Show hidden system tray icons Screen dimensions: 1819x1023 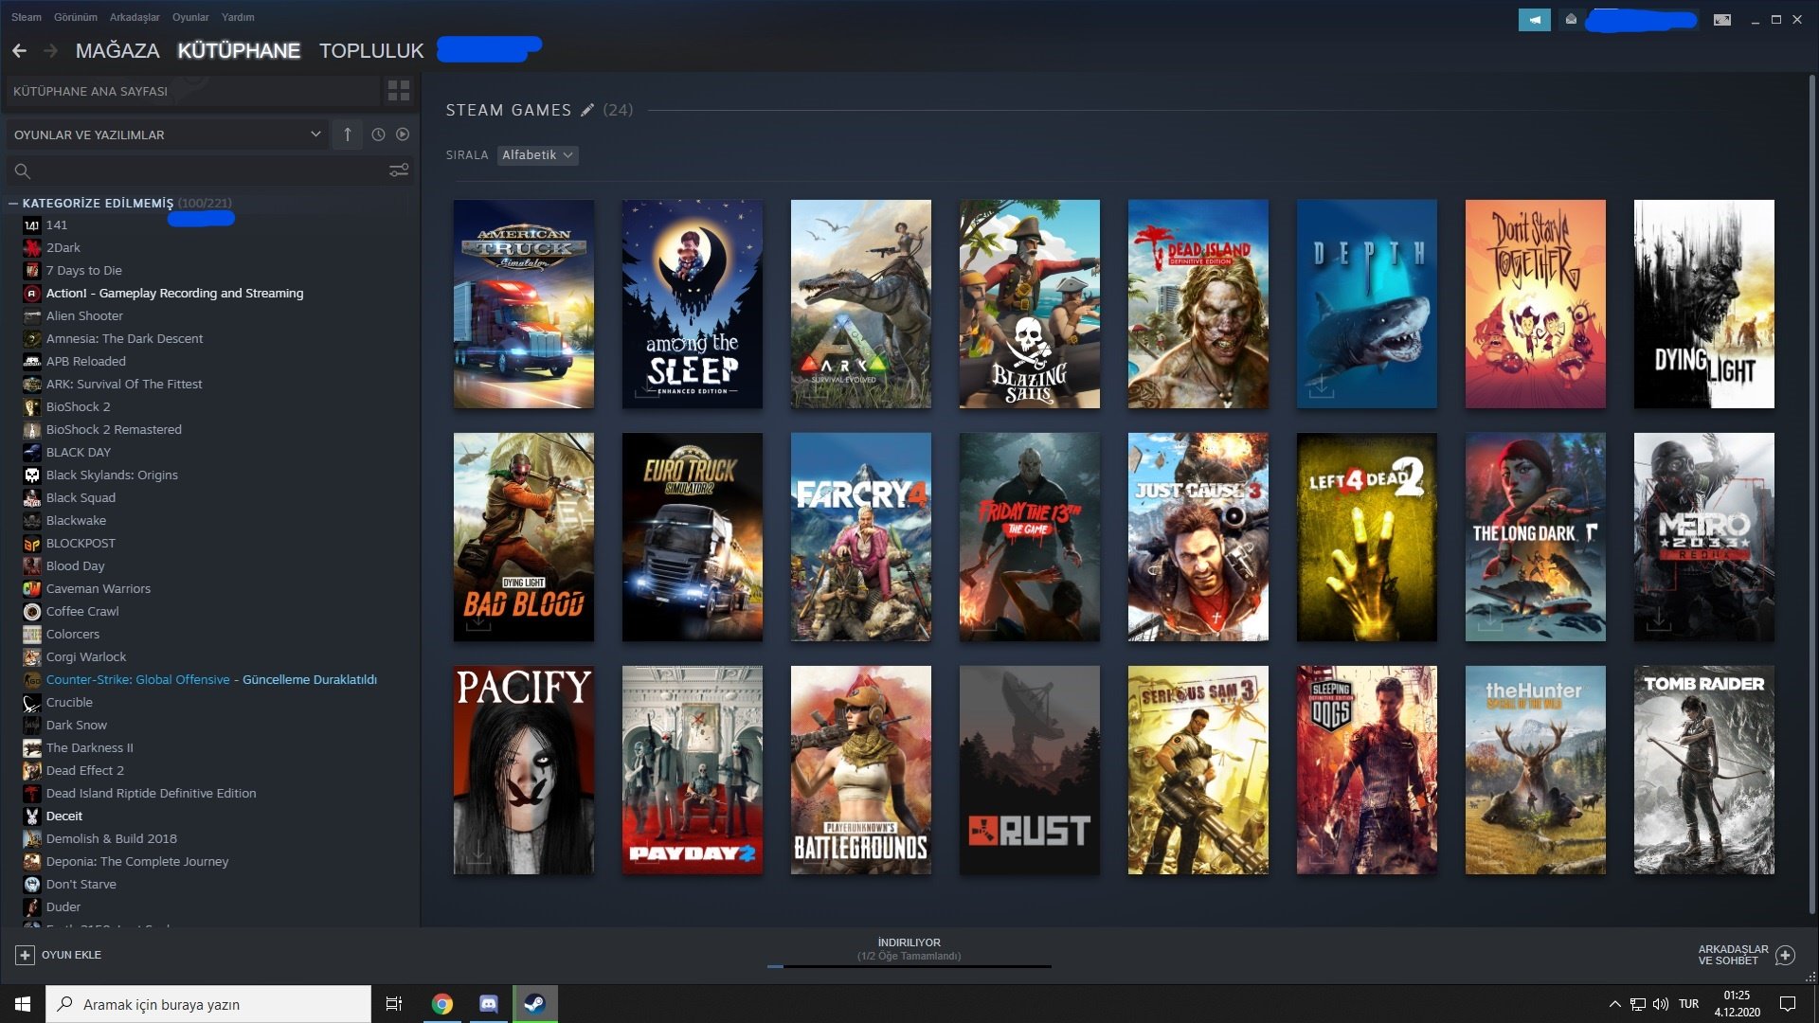point(1614,1004)
